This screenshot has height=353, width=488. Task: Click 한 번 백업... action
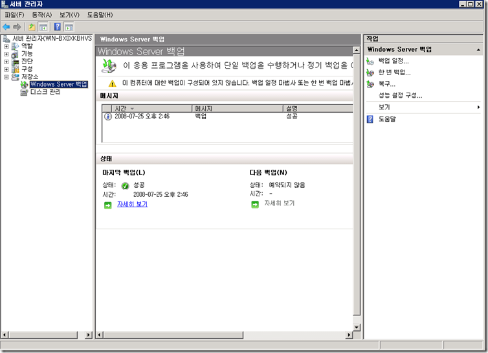(x=394, y=73)
